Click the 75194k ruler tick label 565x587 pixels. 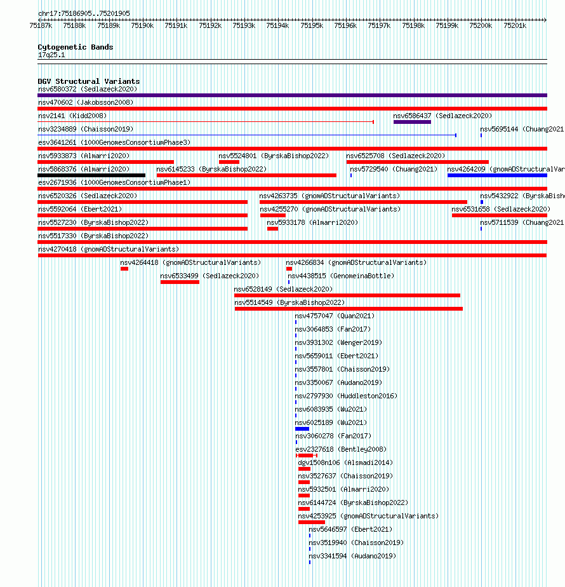point(277,25)
